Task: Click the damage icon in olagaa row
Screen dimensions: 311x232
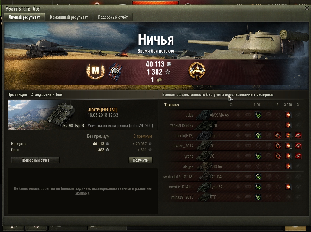Action: click(x=288, y=166)
